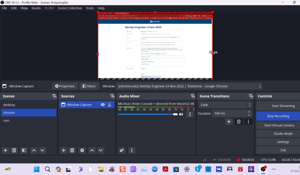Open Audio Mixer menu three dots at bottom

click(x=132, y=150)
